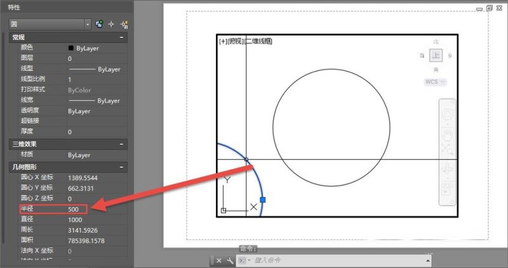Open the object type dropdown showing 圆
This screenshot has width=508, height=268.
[x=50, y=24]
